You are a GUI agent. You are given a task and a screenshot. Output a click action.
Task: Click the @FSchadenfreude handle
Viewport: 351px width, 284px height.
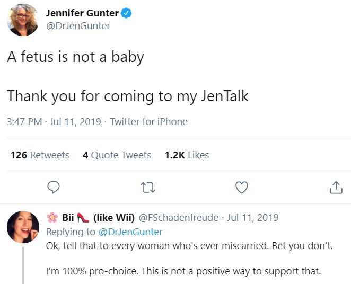click(178, 217)
